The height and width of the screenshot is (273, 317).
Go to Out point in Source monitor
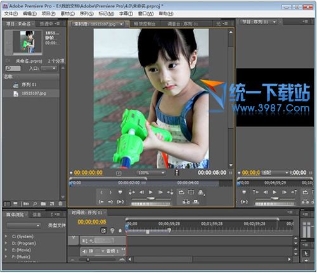tap(110, 202)
